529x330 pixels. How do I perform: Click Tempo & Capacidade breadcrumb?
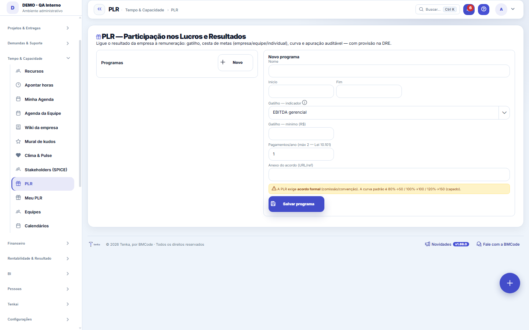pos(145,10)
